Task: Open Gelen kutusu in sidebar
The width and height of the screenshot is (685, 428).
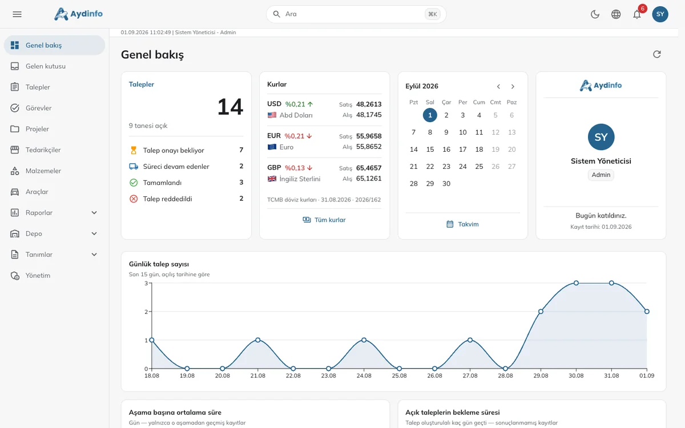Action: point(54,66)
